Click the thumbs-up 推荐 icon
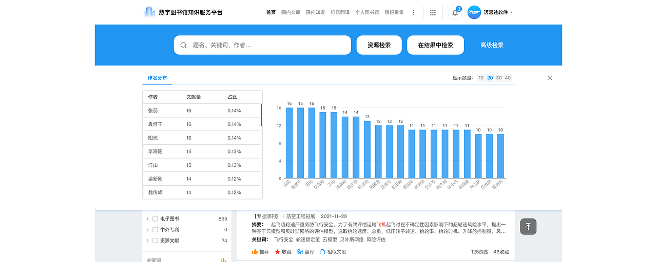This screenshot has height=262, width=657. (255, 252)
